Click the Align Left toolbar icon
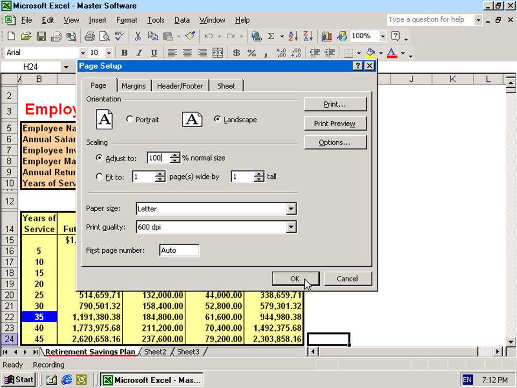517x388 pixels. pyautogui.click(x=172, y=53)
